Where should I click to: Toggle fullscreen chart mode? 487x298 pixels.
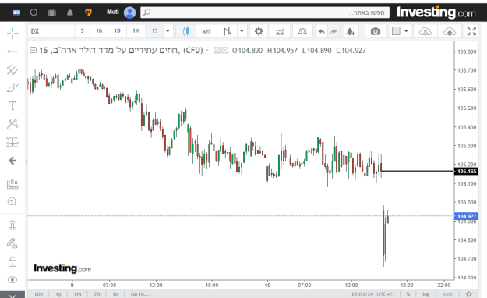(471, 31)
